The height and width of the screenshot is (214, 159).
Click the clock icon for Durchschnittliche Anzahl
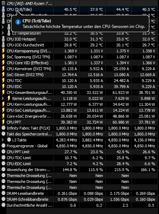click(3, 205)
